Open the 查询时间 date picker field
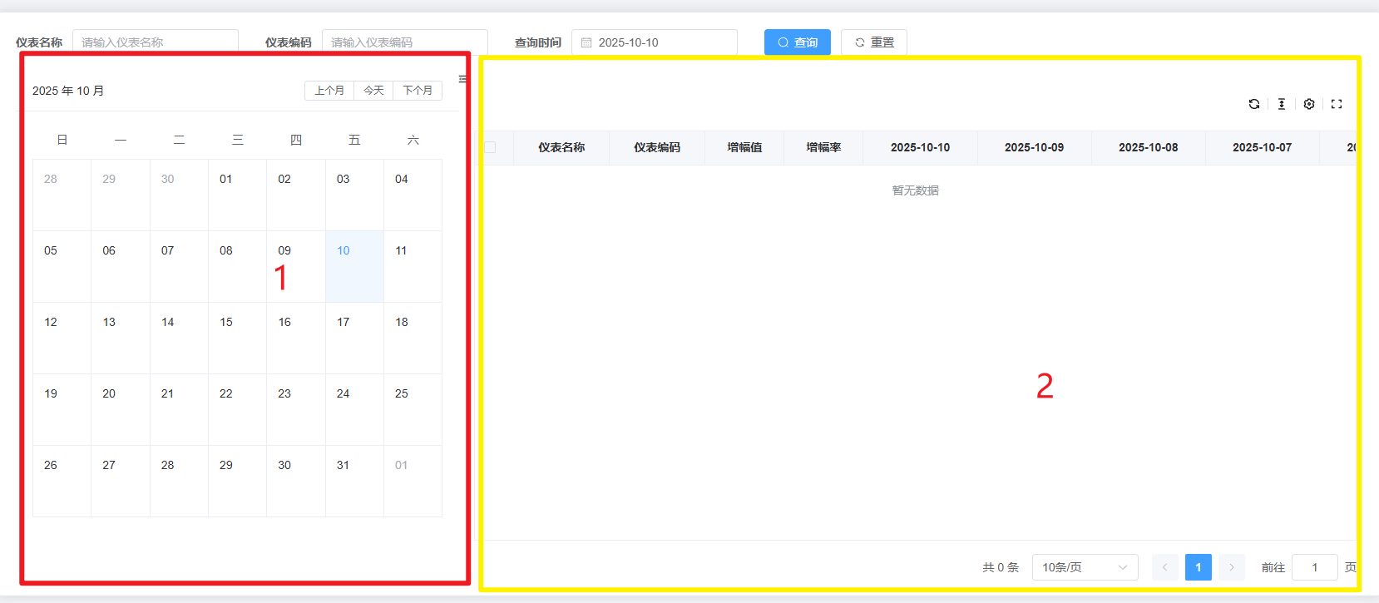The width and height of the screenshot is (1379, 603). coord(655,42)
